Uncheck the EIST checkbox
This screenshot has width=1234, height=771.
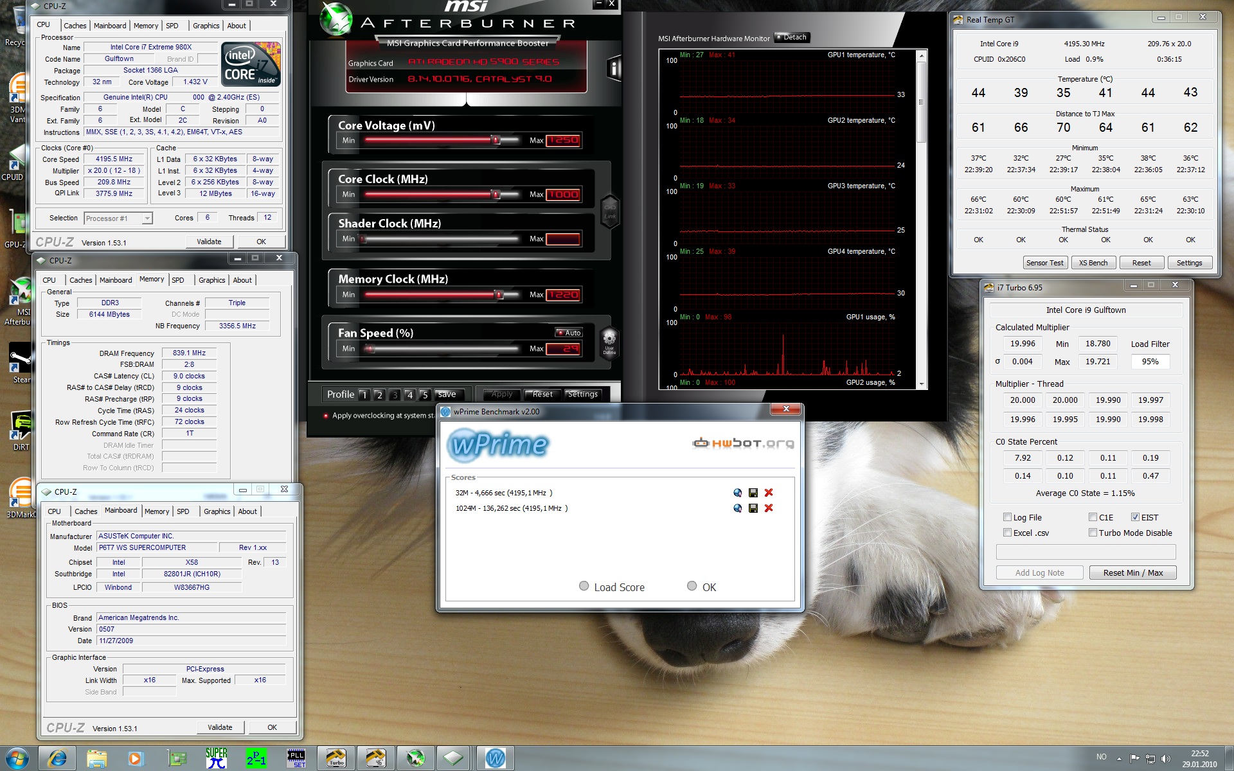pos(1135,517)
